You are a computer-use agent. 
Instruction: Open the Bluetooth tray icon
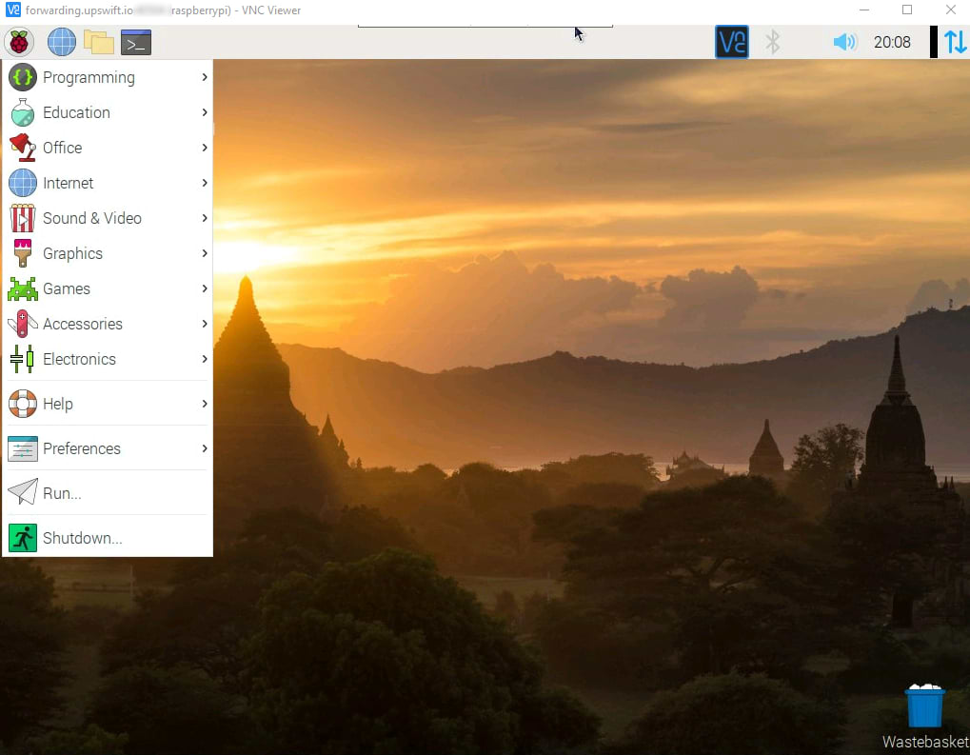pyautogui.click(x=773, y=42)
